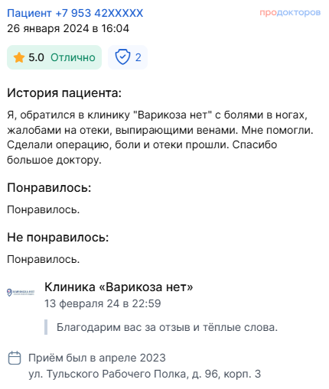Click Приём был в апреле 2023 text
Screen dimensions: 329x389
pos(97,358)
